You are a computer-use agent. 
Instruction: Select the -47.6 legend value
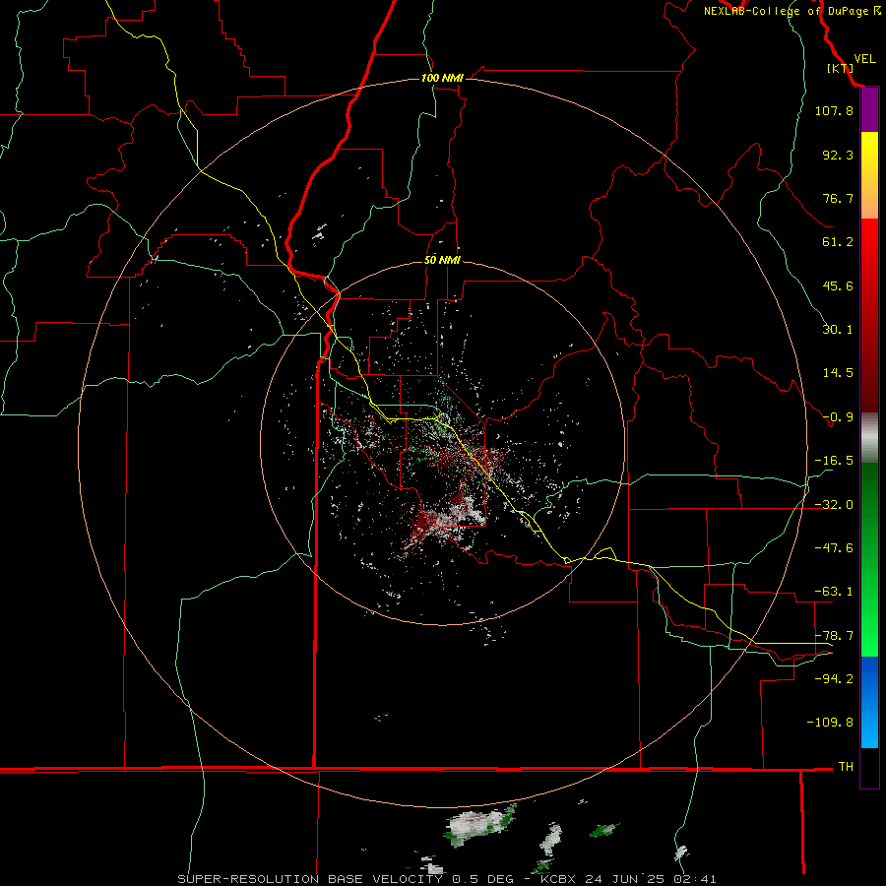[x=834, y=547]
